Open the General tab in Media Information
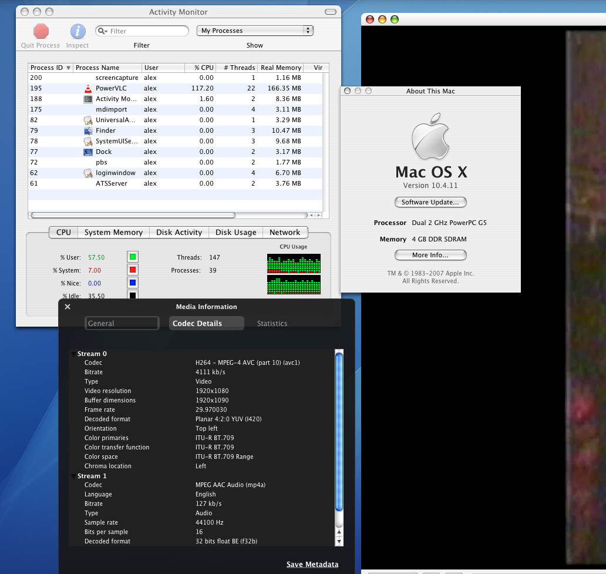 (122, 323)
